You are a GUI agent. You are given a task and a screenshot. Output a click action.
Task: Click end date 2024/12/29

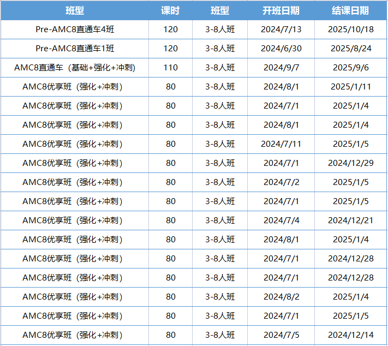(x=351, y=163)
